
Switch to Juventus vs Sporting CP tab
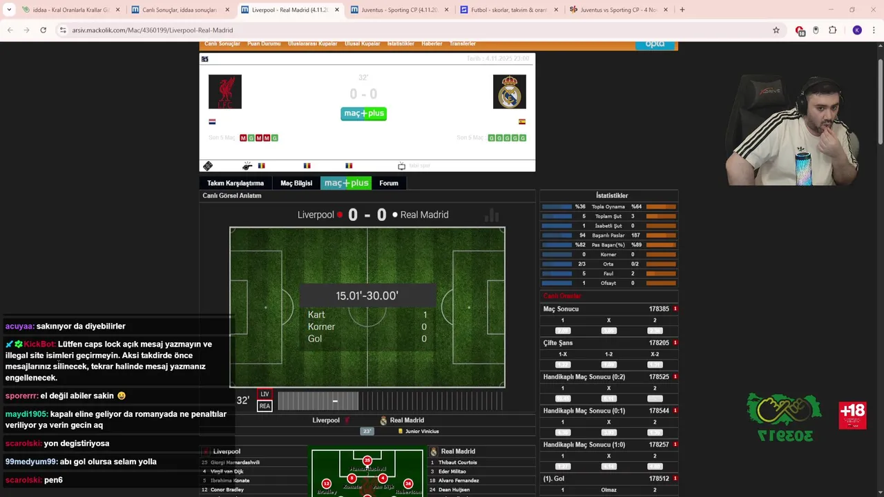point(618,10)
